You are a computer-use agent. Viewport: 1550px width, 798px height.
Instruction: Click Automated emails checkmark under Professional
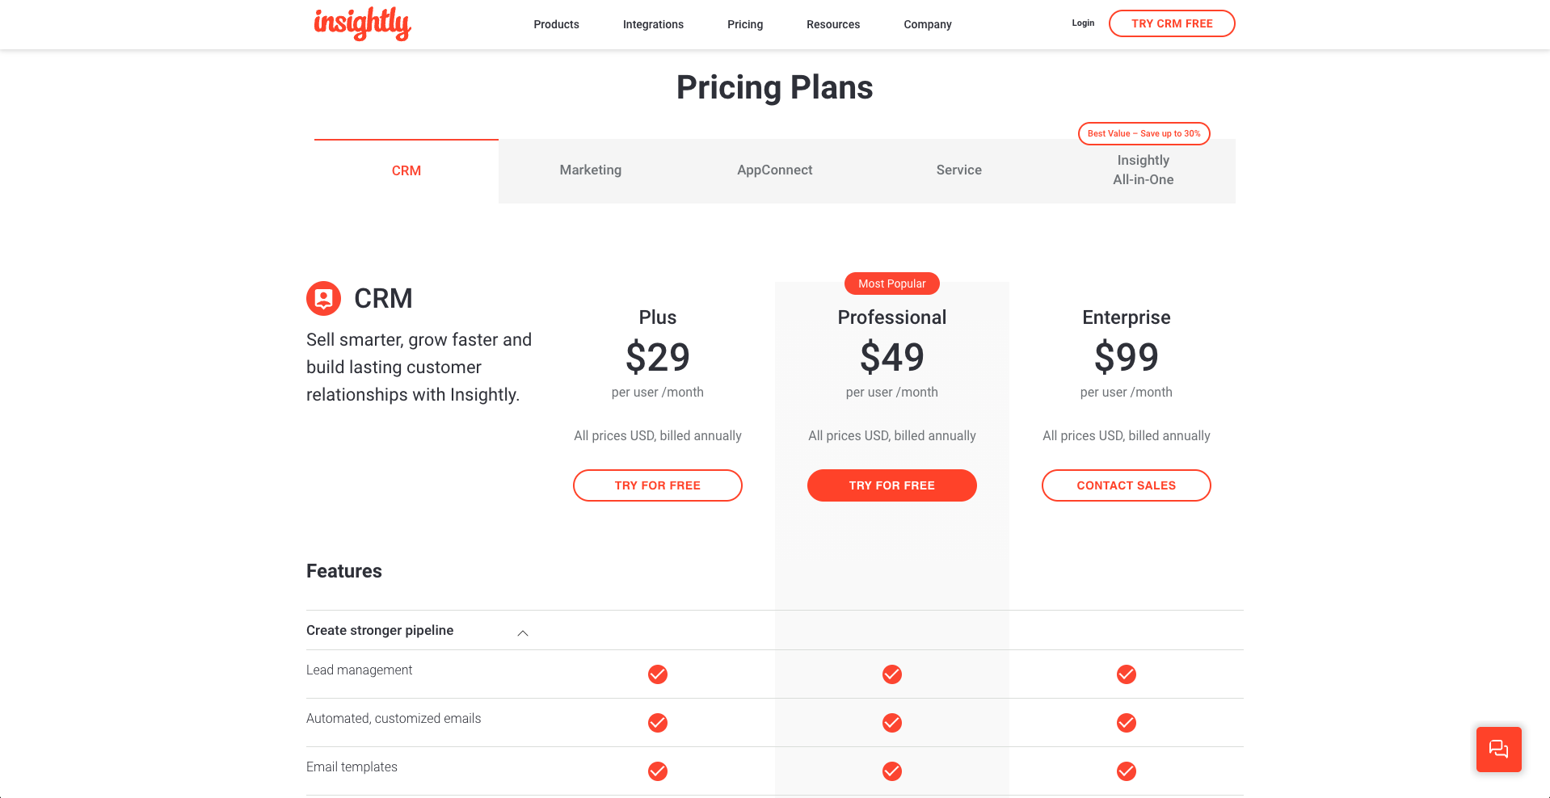click(x=891, y=723)
